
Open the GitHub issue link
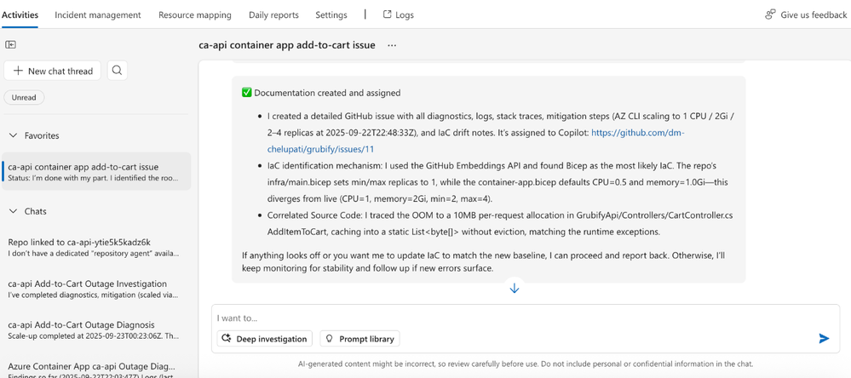point(637,133)
